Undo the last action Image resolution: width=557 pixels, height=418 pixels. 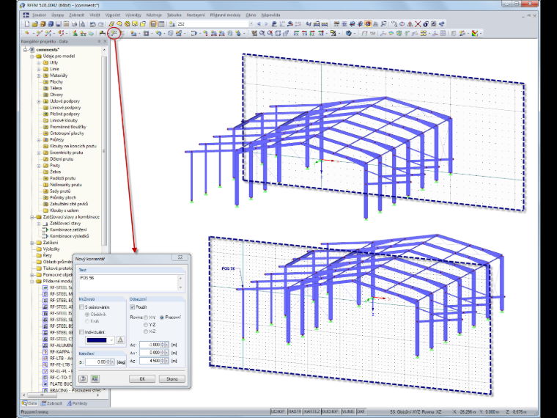93,23
